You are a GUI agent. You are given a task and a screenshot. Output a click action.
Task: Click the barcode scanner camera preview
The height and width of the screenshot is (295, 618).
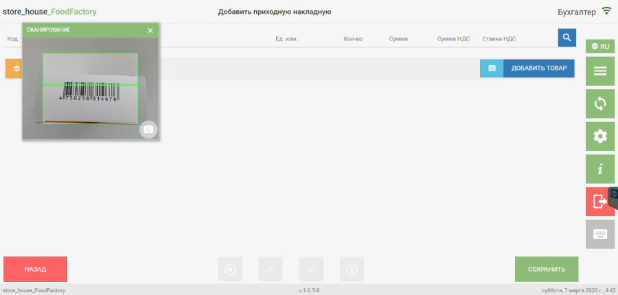[90, 88]
